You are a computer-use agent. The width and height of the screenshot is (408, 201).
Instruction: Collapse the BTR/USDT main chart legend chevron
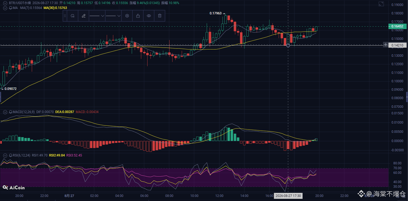5,3
